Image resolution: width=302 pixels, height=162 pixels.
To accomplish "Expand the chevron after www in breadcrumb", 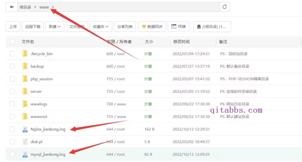I will click(x=53, y=7).
